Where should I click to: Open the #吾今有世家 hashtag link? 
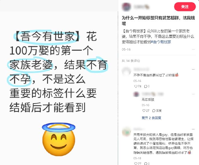point(161,42)
